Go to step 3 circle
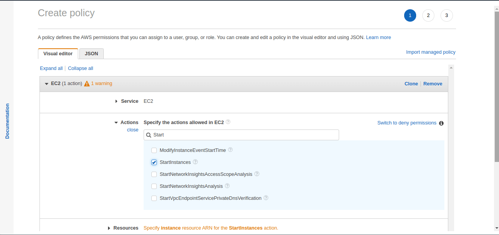Viewport: 499px width, 235px height. (446, 15)
